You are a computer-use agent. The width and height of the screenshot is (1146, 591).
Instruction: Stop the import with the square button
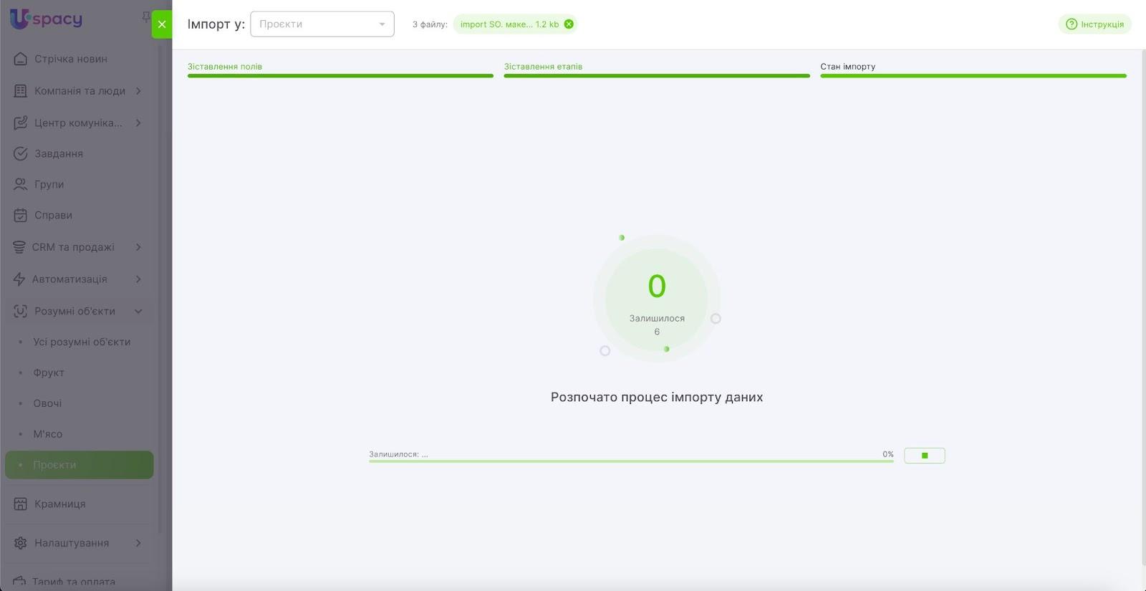click(x=925, y=456)
